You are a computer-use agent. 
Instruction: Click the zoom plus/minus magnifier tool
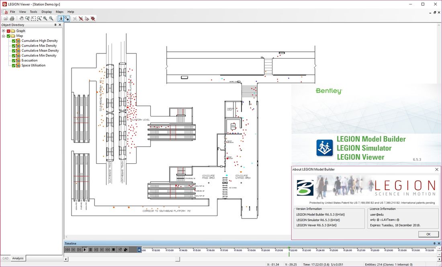point(27,18)
